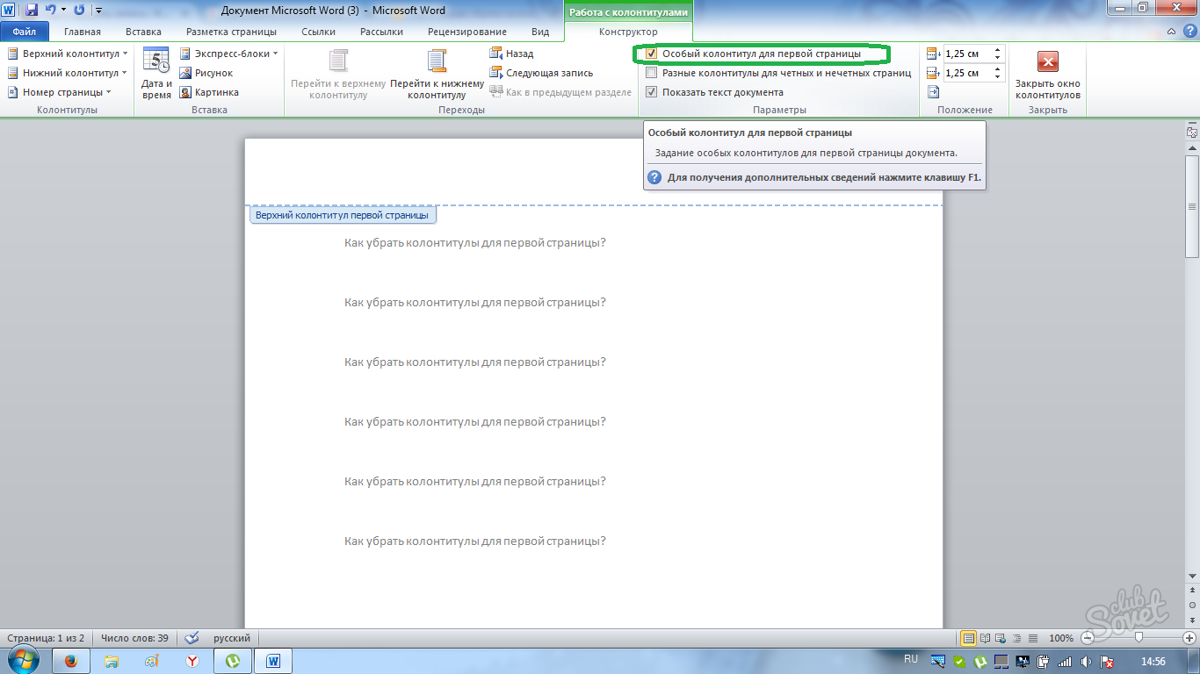Increase the header top position spinner value

coord(997,50)
